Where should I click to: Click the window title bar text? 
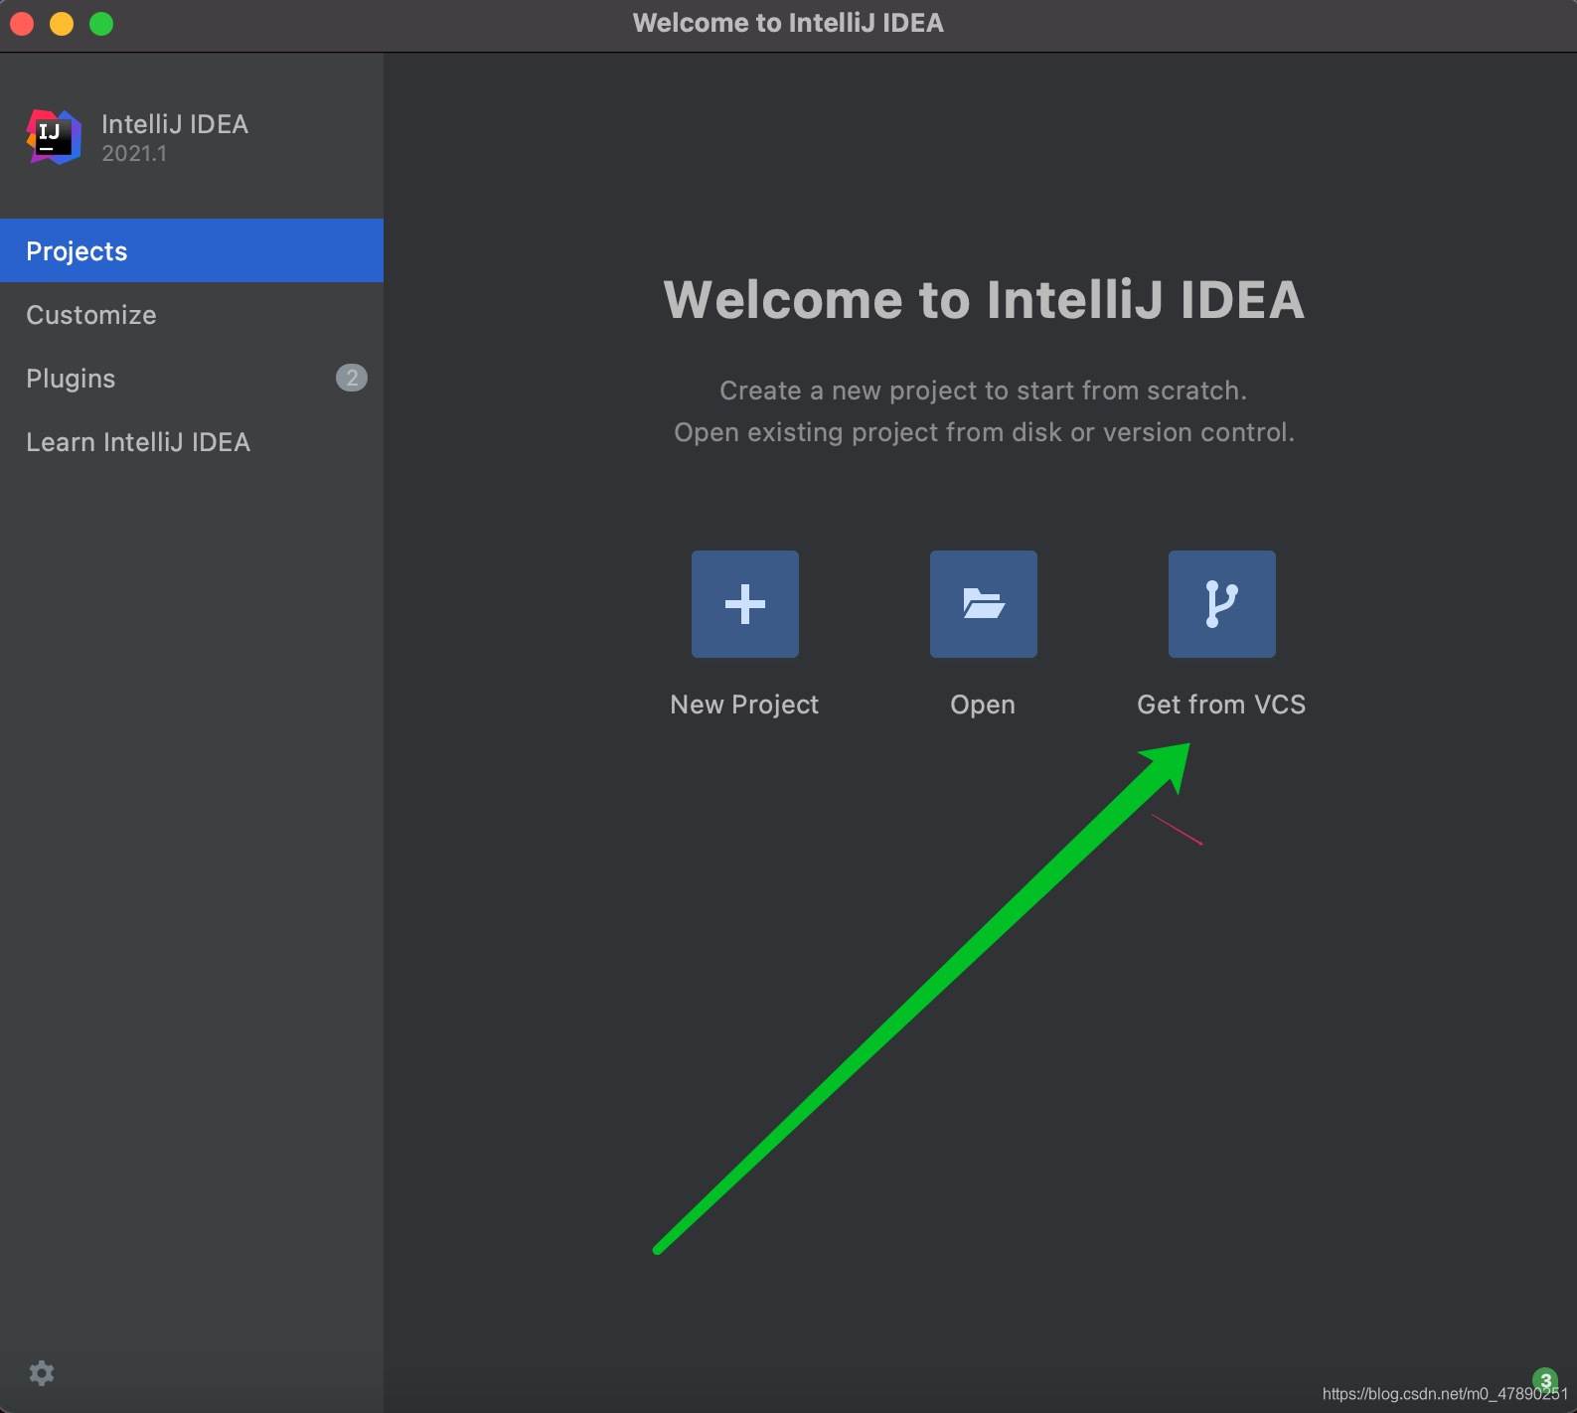click(788, 23)
